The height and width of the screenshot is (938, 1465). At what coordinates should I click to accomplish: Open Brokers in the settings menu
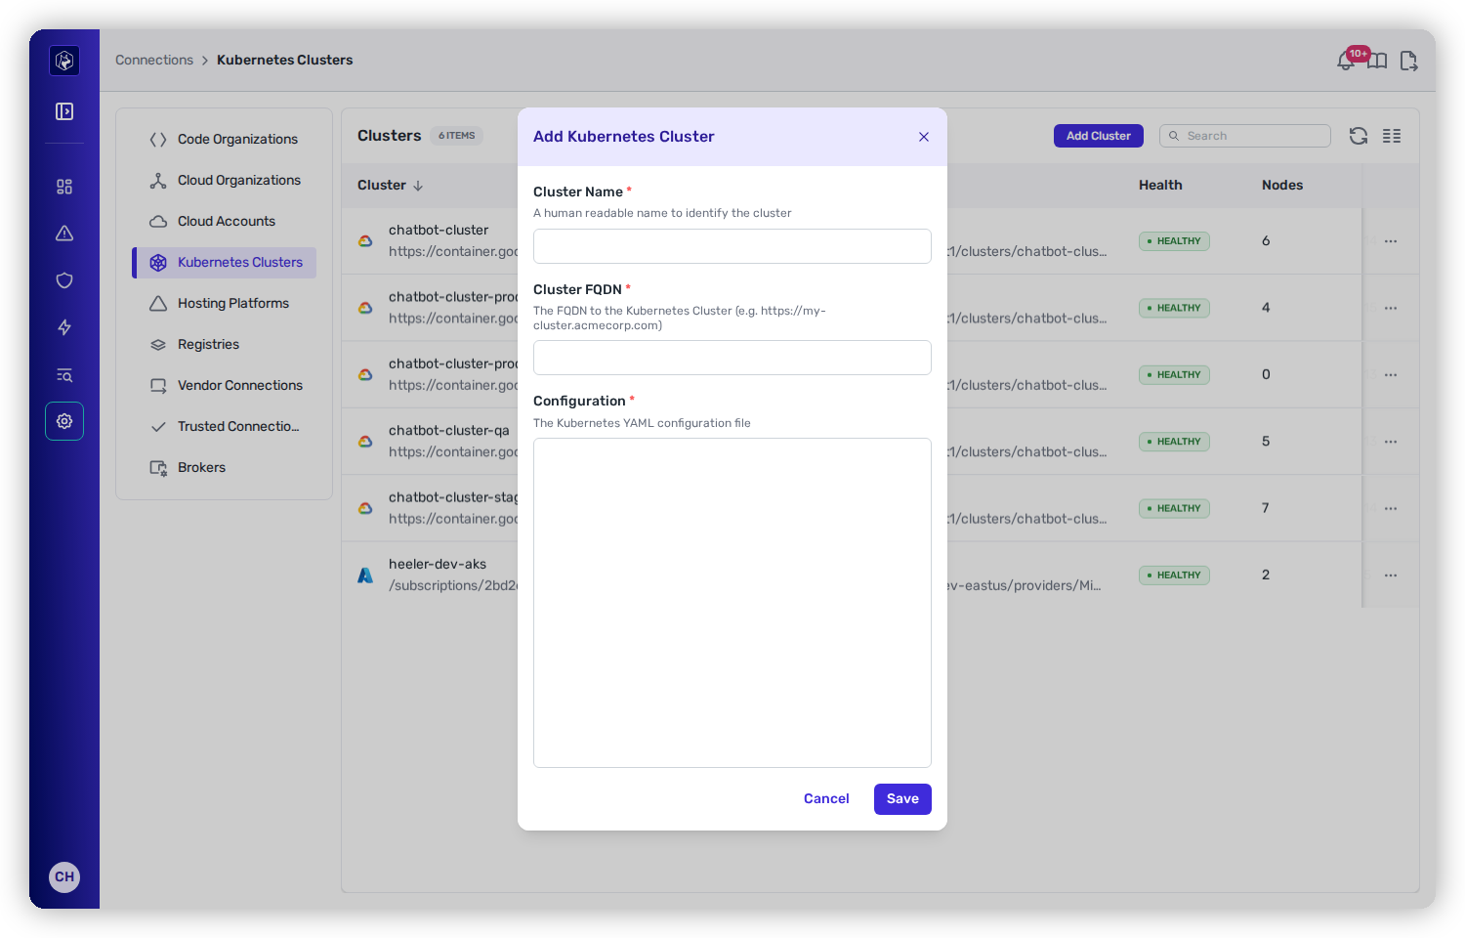click(x=225, y=467)
